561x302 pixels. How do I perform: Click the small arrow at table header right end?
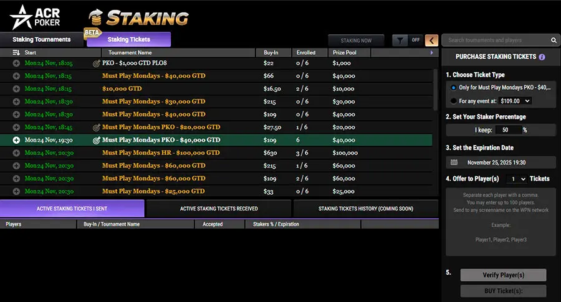(x=431, y=52)
